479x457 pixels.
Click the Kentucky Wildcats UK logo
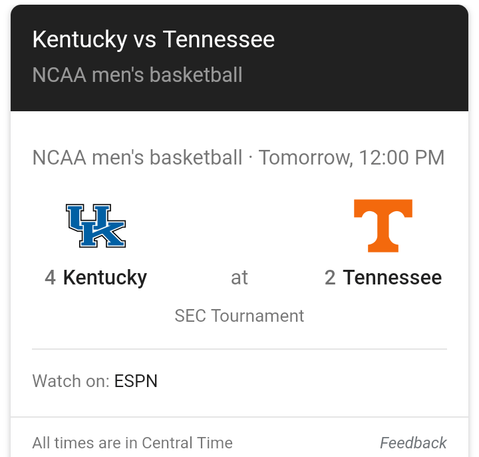point(96,226)
